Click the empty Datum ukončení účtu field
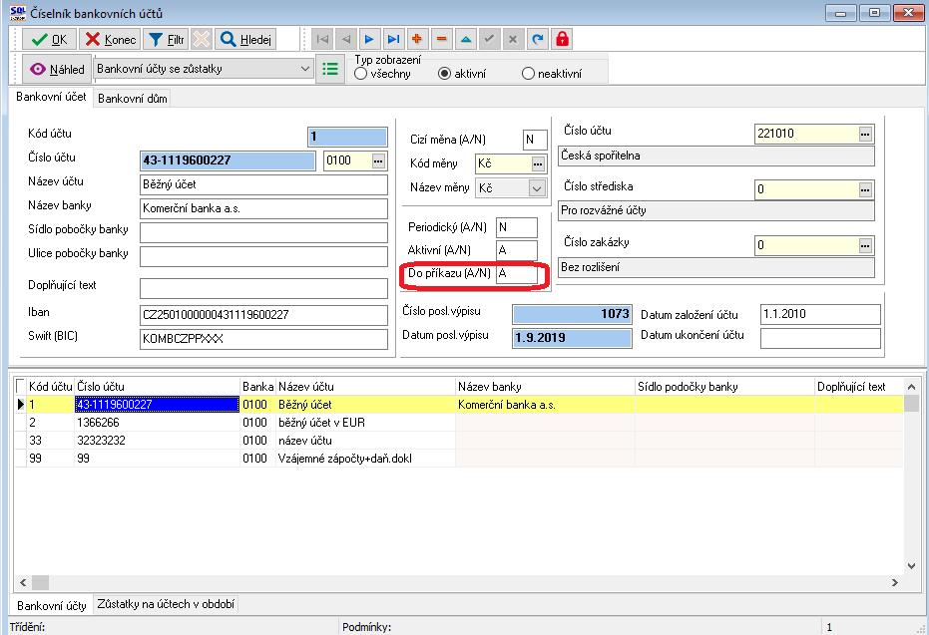 (x=820, y=338)
